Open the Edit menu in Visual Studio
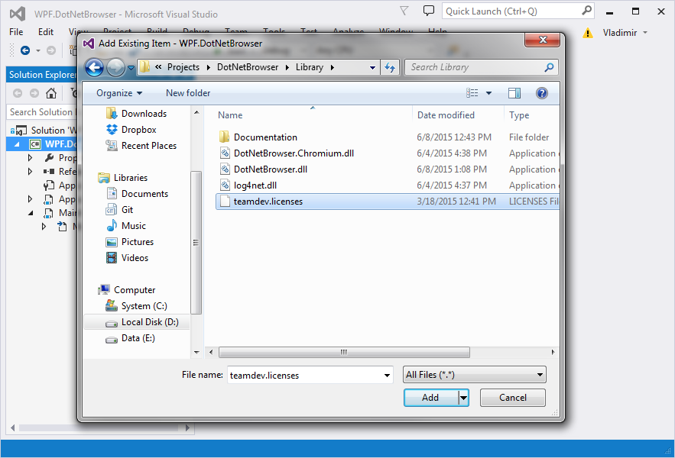 (x=46, y=32)
